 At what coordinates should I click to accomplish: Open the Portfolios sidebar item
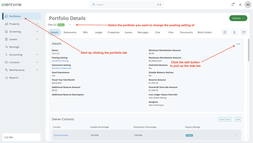pyautogui.click(x=21, y=16)
